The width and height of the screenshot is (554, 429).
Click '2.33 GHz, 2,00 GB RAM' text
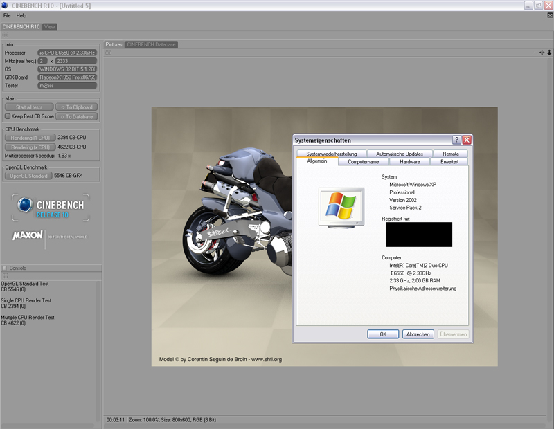pyautogui.click(x=415, y=281)
